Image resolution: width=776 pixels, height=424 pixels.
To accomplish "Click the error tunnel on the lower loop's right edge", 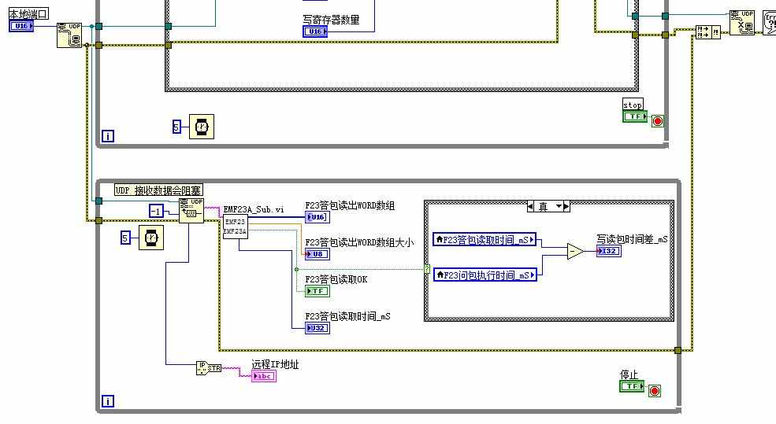I will 678,350.
